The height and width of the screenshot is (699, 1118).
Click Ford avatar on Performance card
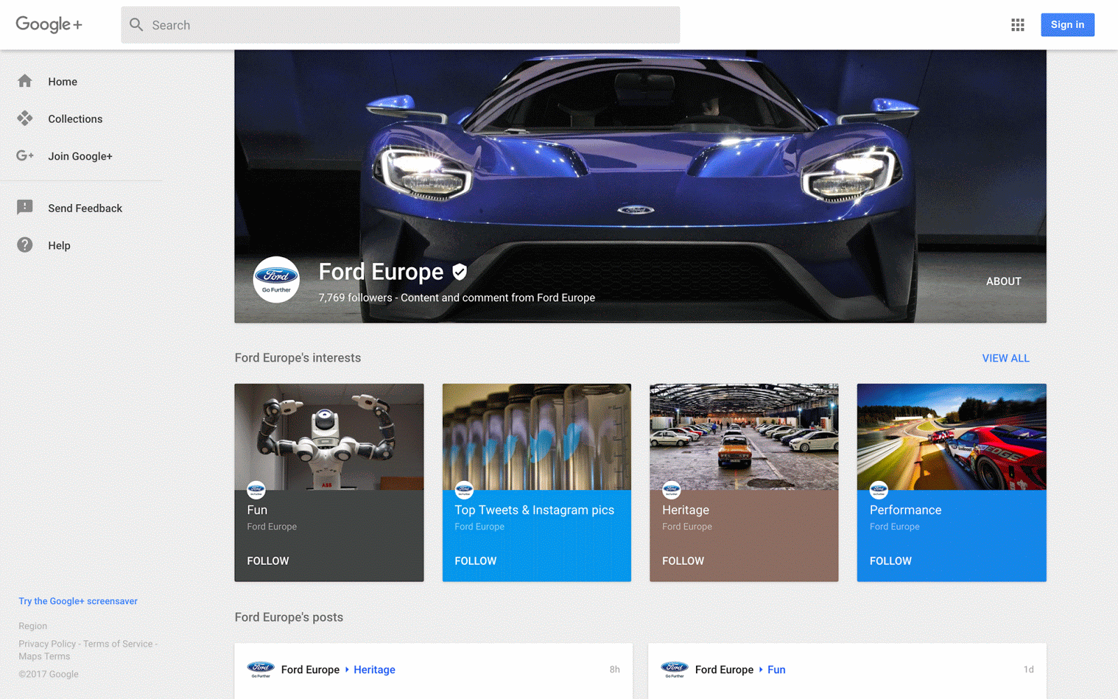pos(879,490)
